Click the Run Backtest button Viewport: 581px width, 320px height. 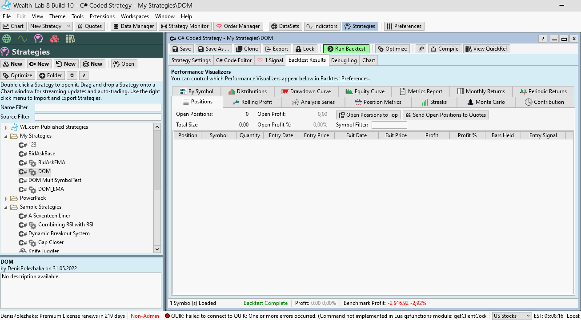(x=346, y=49)
